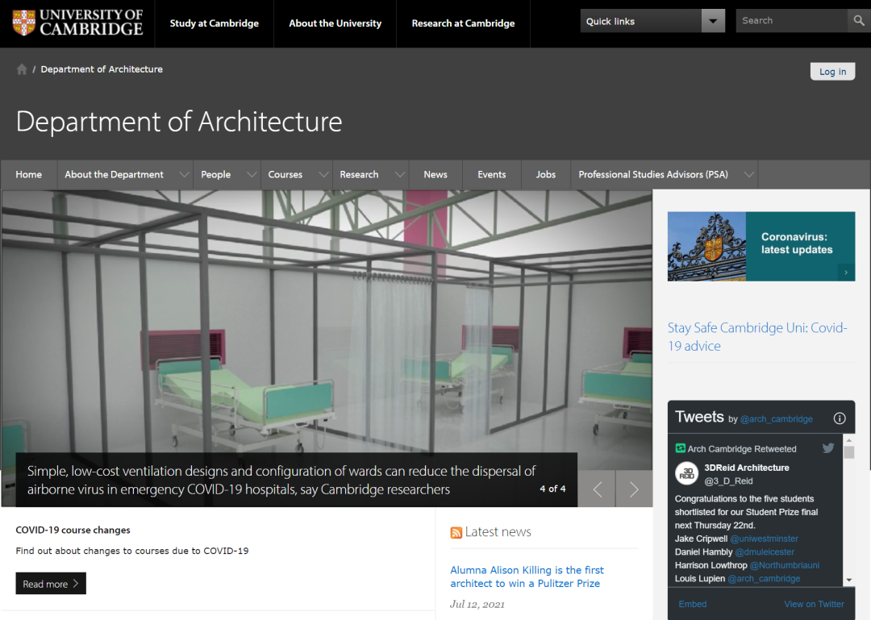
Task: Click the Search input field
Action: [x=792, y=20]
